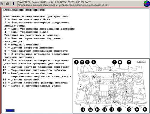Screen dimensions: 150x114
Task: Click the printer icon to print
Action: coord(7,4)
